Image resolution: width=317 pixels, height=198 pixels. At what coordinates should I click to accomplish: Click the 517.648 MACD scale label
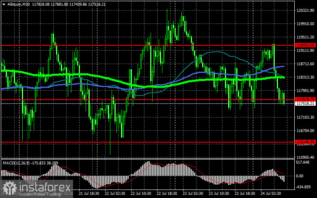point(302,162)
